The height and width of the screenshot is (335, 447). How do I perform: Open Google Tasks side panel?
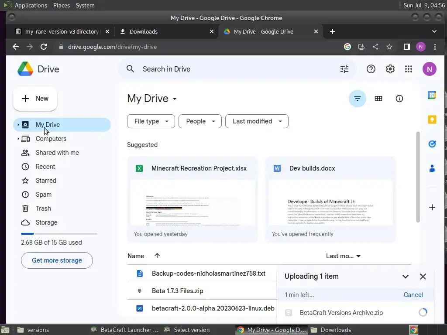(432, 144)
